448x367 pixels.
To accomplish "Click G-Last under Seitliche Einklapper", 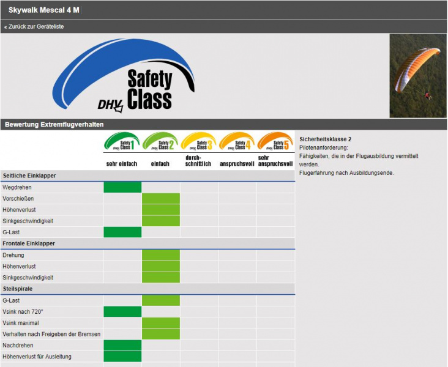I will click(x=11, y=232).
